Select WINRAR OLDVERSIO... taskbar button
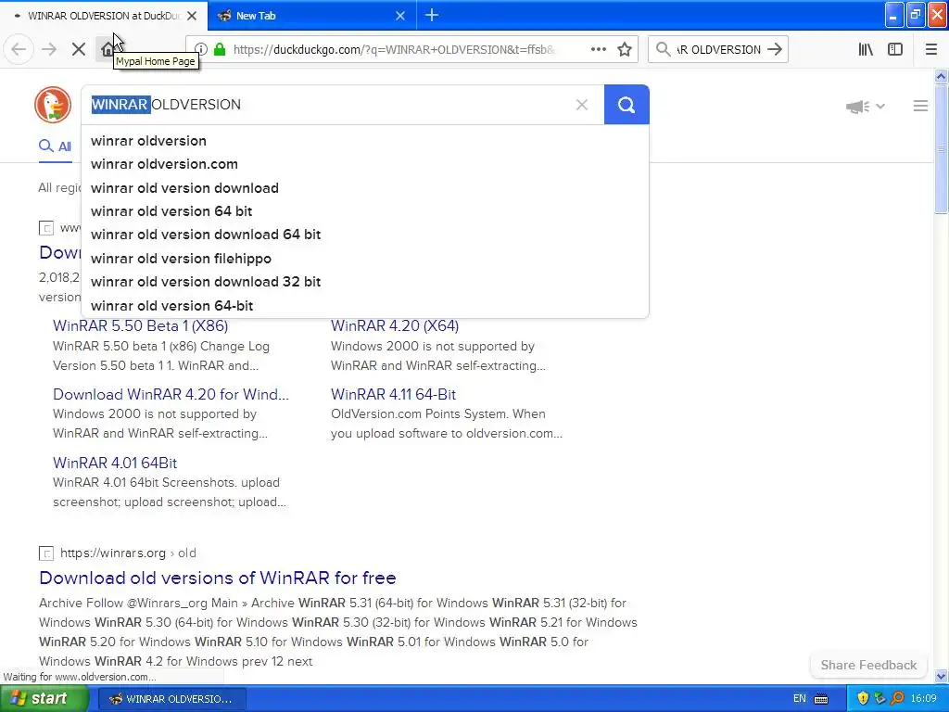 click(171, 699)
